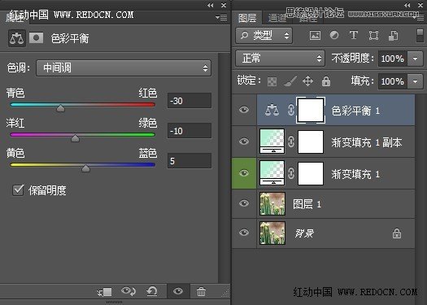Delete this adjustment layer via trash icon
427x305 pixels.
pyautogui.click(x=201, y=291)
